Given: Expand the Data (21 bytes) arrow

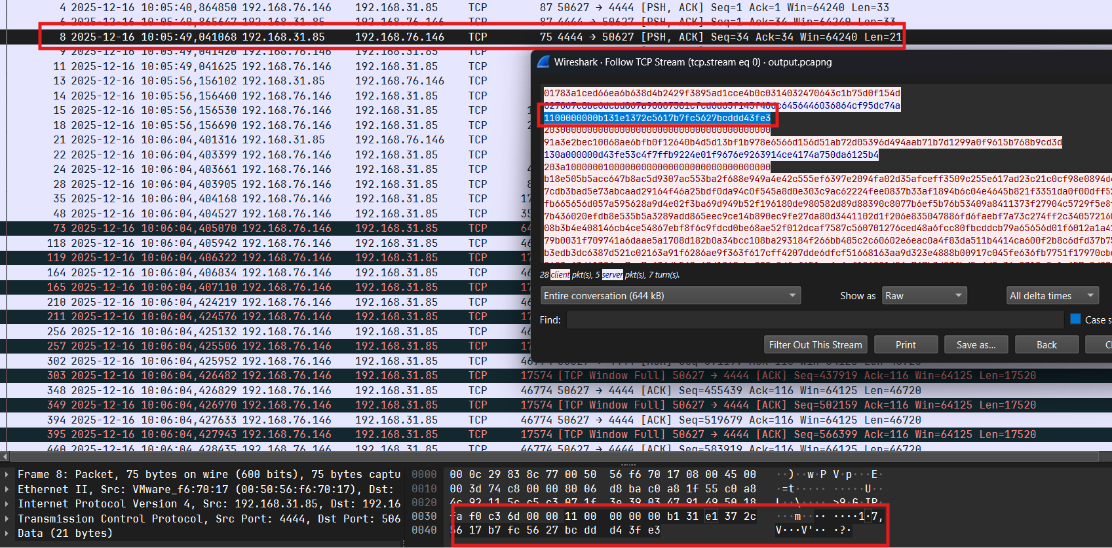Looking at the screenshot, I should 7,534.
